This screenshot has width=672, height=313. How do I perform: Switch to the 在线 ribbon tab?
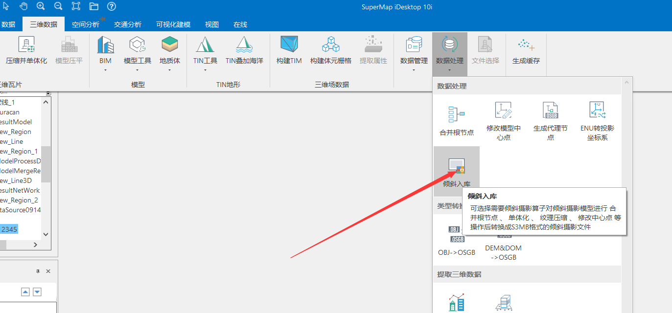click(240, 24)
